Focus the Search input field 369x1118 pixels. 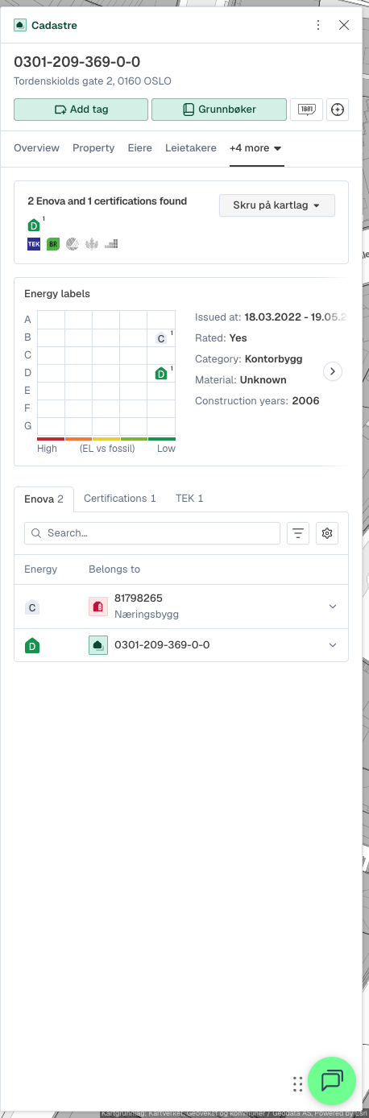pyautogui.click(x=152, y=533)
